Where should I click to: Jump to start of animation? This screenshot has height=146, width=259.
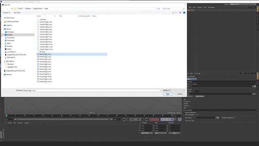coord(124,119)
